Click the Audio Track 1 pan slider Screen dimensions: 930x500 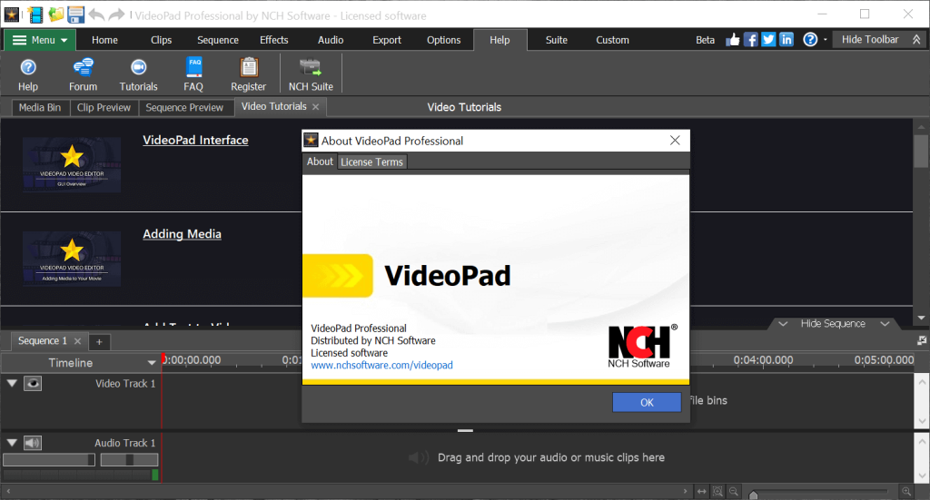pos(129,459)
